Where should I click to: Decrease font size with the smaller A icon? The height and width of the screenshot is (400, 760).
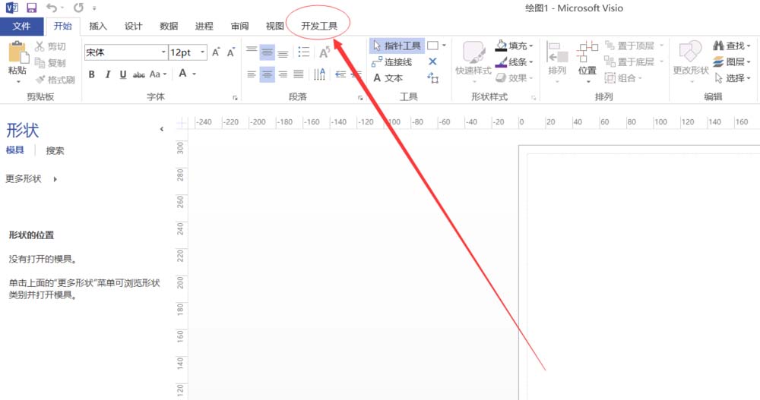click(x=231, y=52)
